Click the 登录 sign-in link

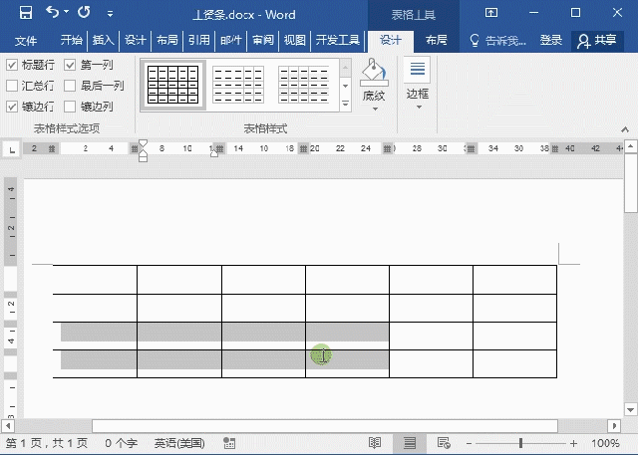(551, 40)
